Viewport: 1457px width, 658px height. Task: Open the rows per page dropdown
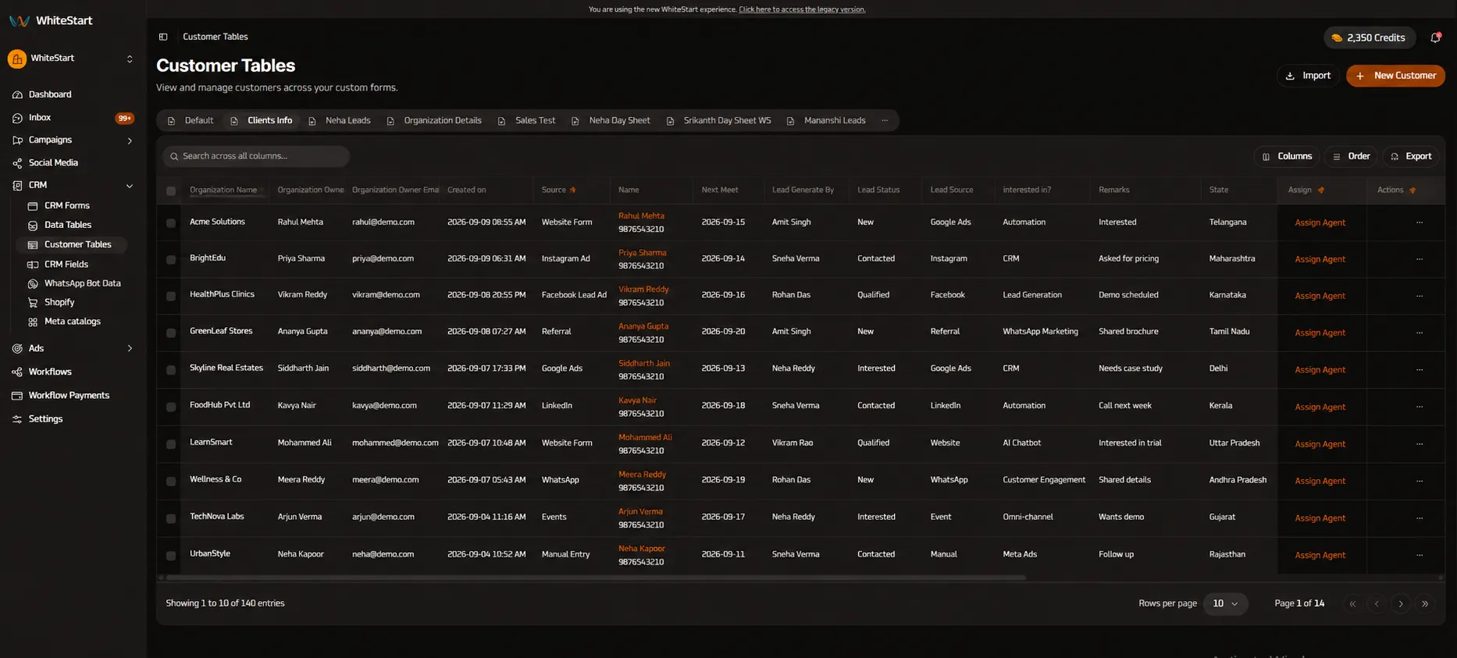click(1225, 604)
